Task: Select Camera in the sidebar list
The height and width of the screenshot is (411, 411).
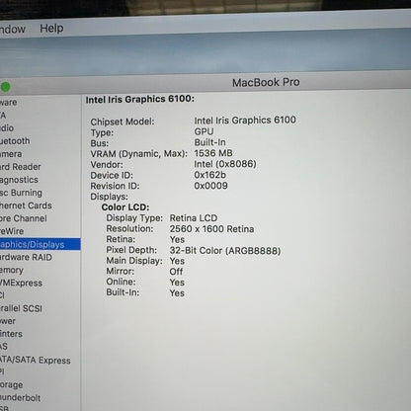Action: click(x=11, y=154)
